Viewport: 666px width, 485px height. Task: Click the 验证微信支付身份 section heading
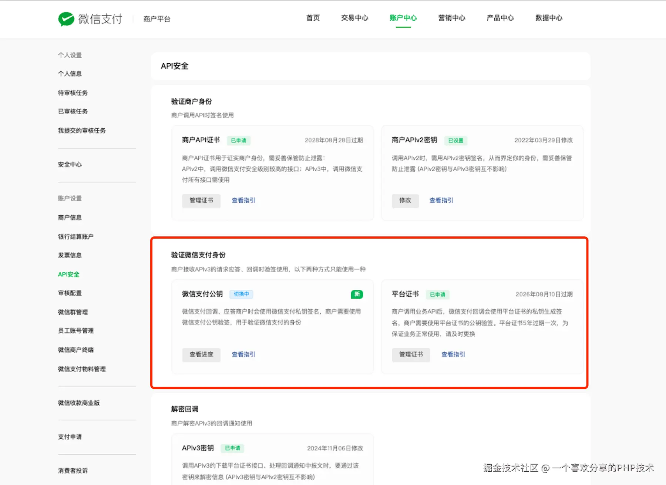click(198, 255)
